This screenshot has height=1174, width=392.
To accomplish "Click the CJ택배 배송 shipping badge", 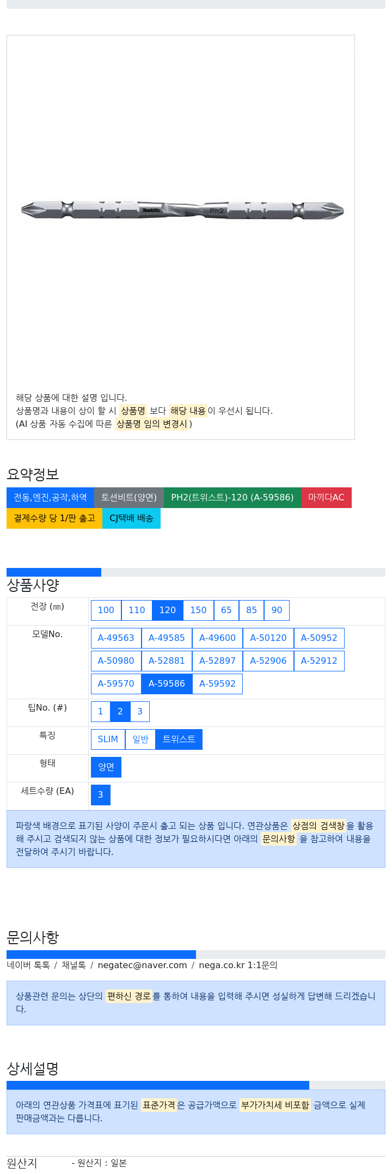I will point(131,518).
